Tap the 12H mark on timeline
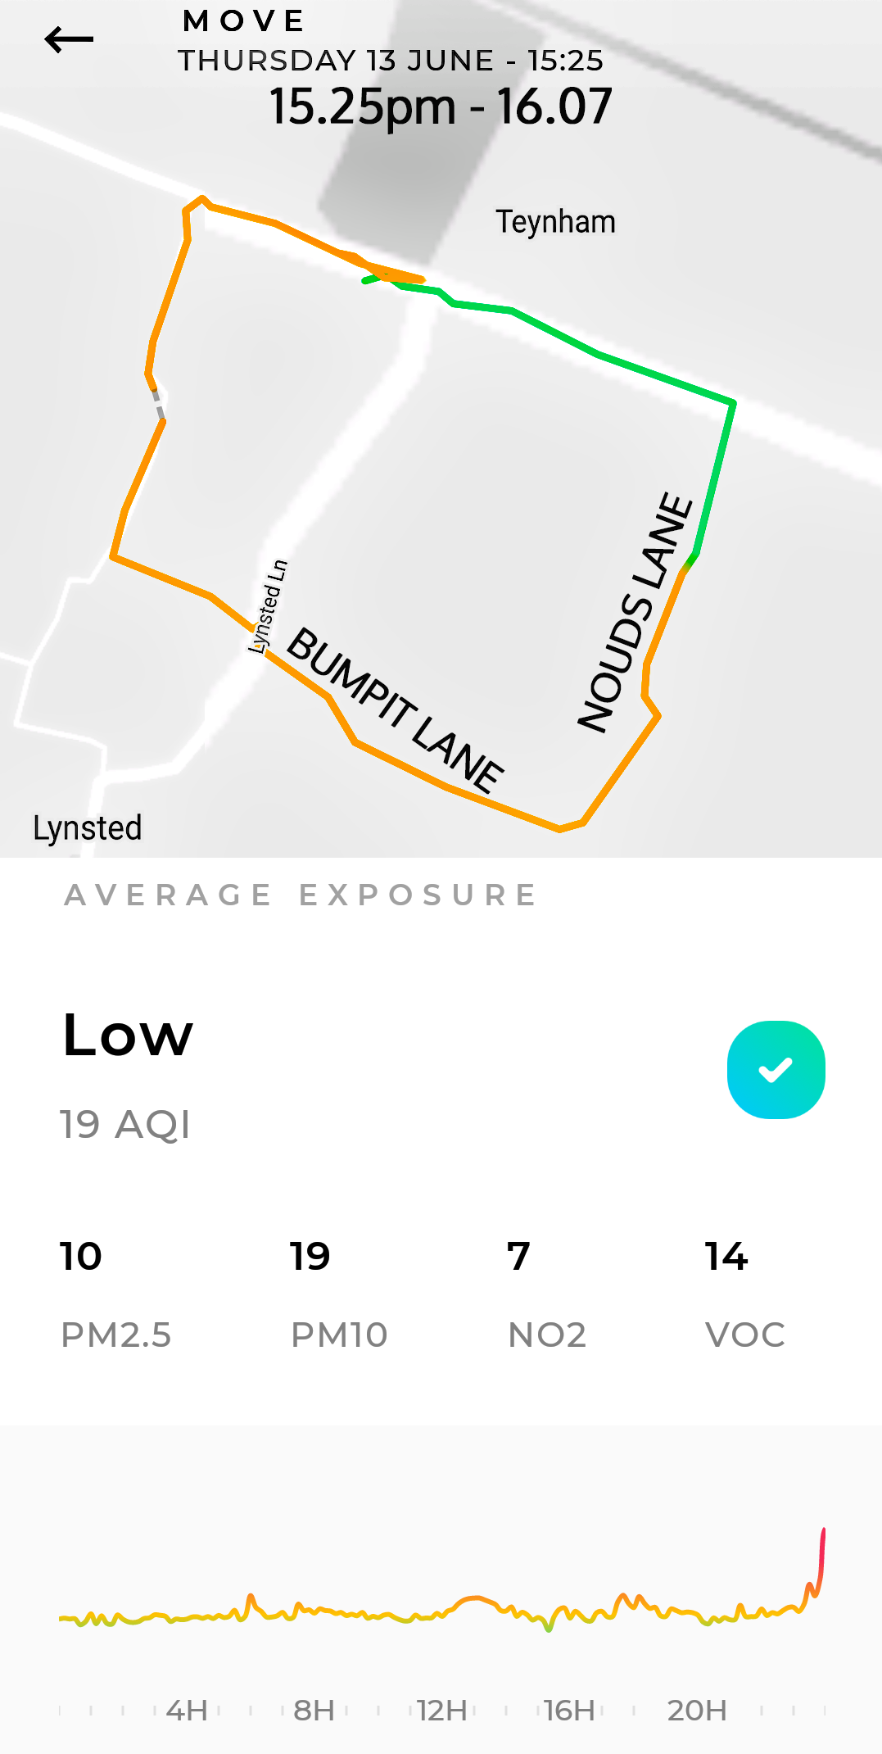882x1754 pixels. (442, 1711)
